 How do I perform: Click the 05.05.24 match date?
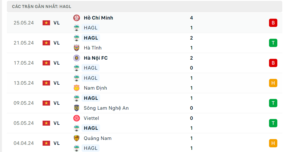click(x=24, y=123)
